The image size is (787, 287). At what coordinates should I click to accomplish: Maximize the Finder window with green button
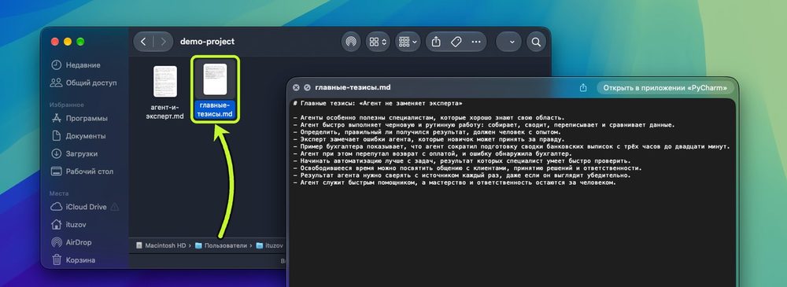(79, 42)
